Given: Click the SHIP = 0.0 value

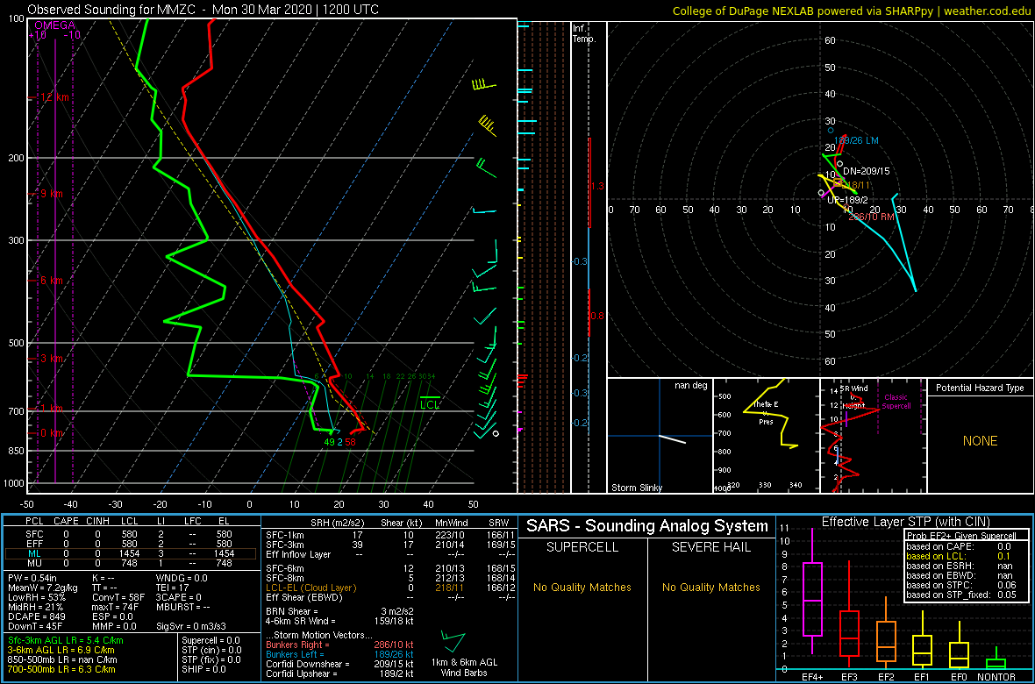Looking at the screenshot, I should click(x=204, y=669).
